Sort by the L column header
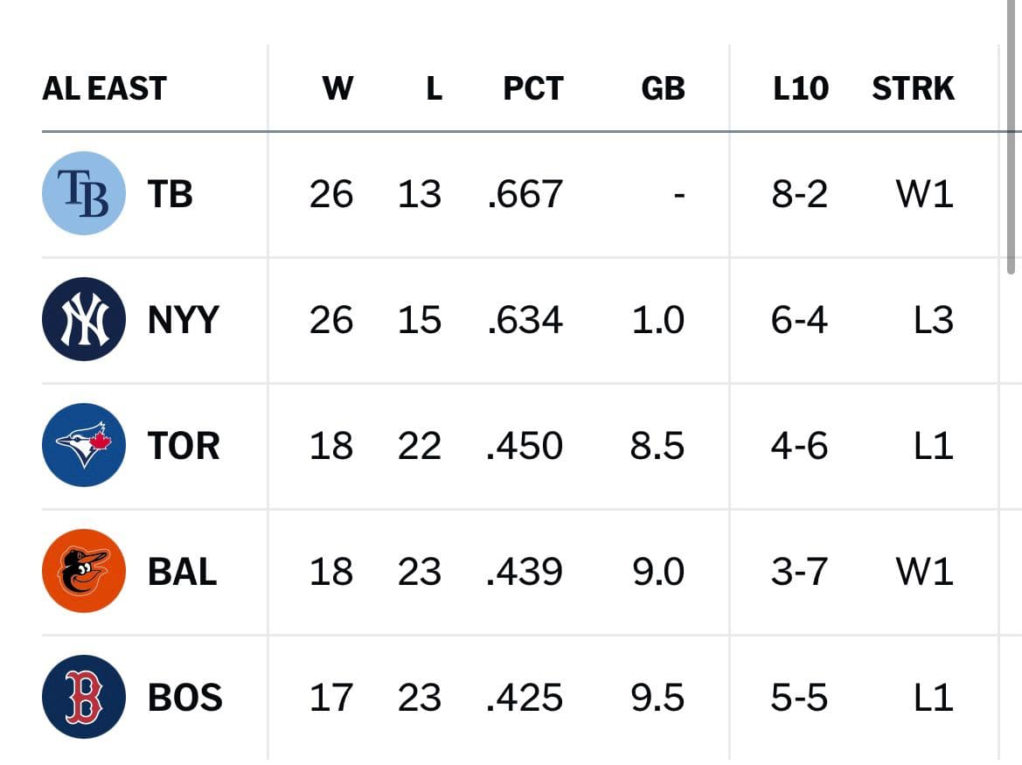Image resolution: width=1022 pixels, height=765 pixels. point(435,88)
